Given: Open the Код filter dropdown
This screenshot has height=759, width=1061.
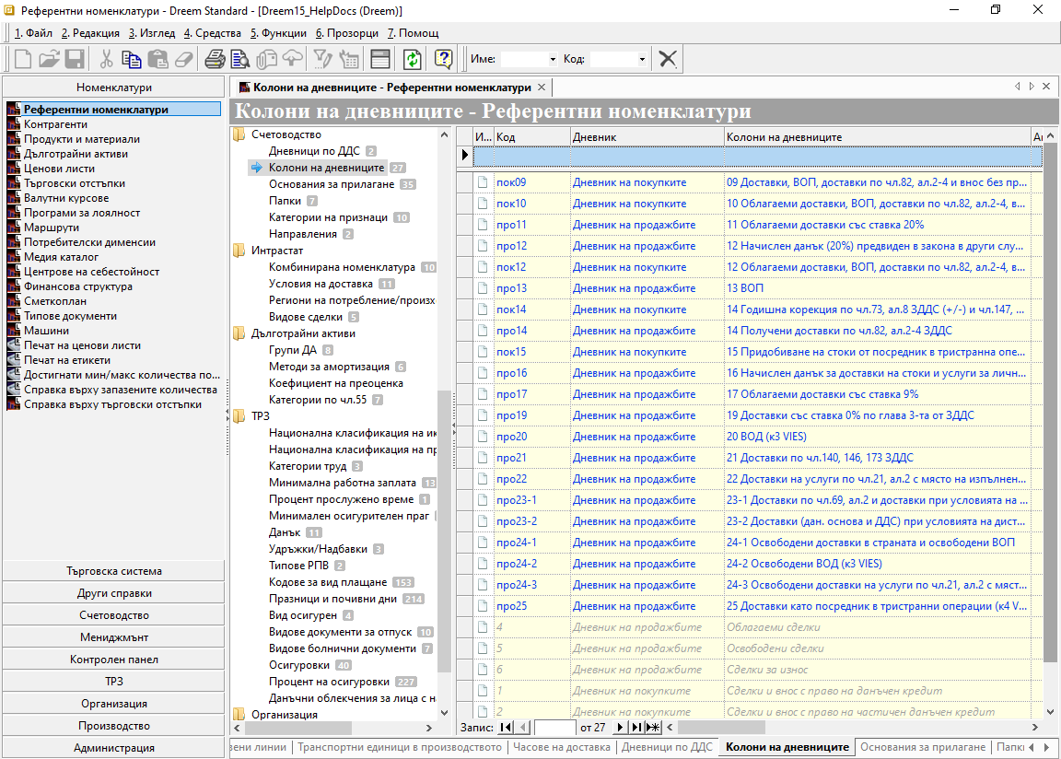Looking at the screenshot, I should click(x=642, y=60).
